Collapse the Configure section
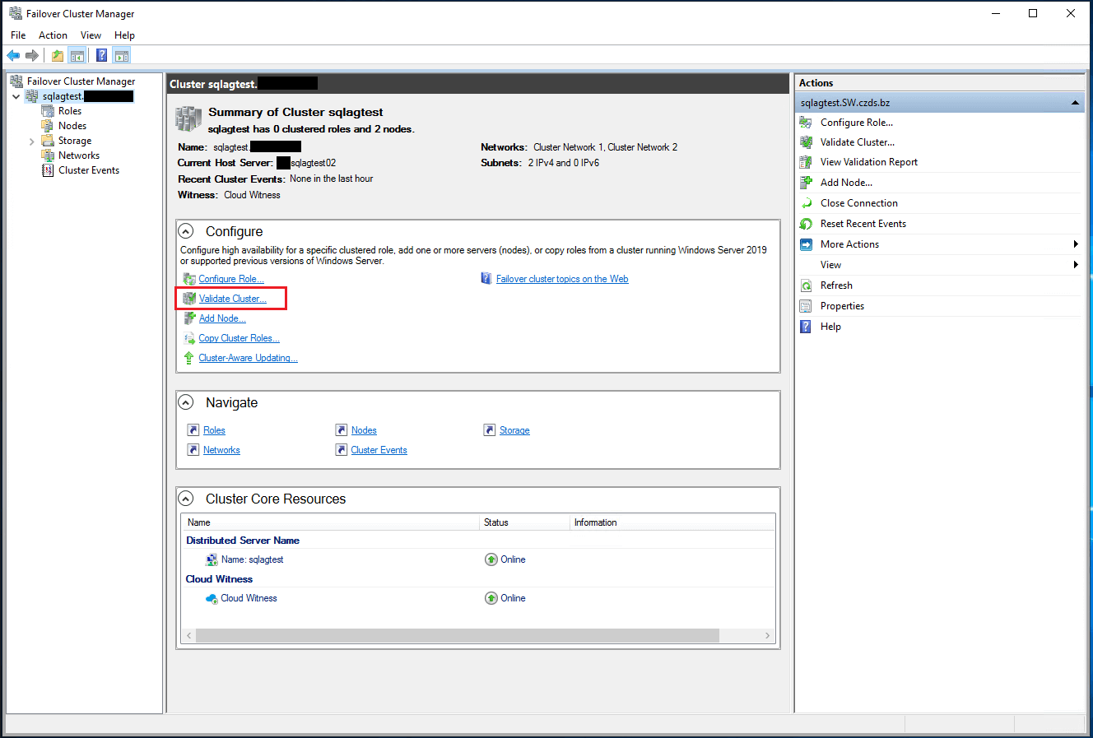 point(187,232)
